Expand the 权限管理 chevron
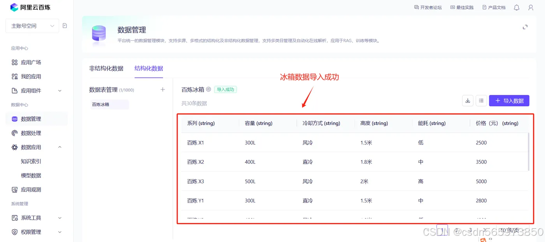The width and height of the screenshot is (545, 242). [60, 232]
